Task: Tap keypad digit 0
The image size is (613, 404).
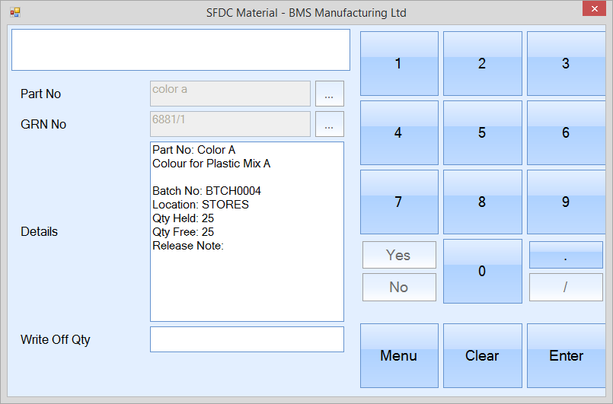Action: [482, 271]
